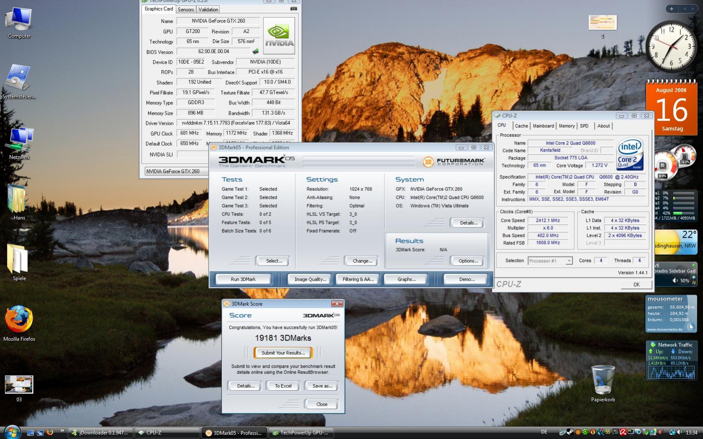Viewport: 703px width, 439px height.
Task: Open Filtering & AA settings
Action: coord(358,279)
